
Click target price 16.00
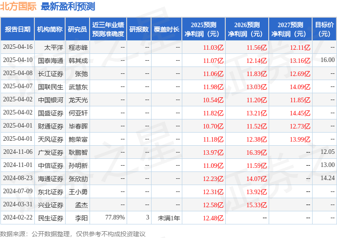point(328,60)
